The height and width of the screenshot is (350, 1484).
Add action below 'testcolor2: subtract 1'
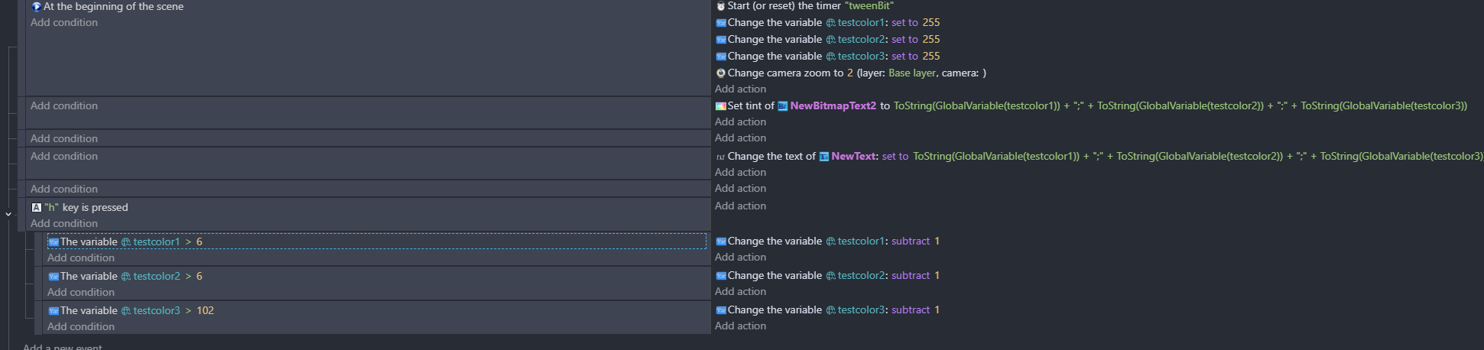(740, 292)
